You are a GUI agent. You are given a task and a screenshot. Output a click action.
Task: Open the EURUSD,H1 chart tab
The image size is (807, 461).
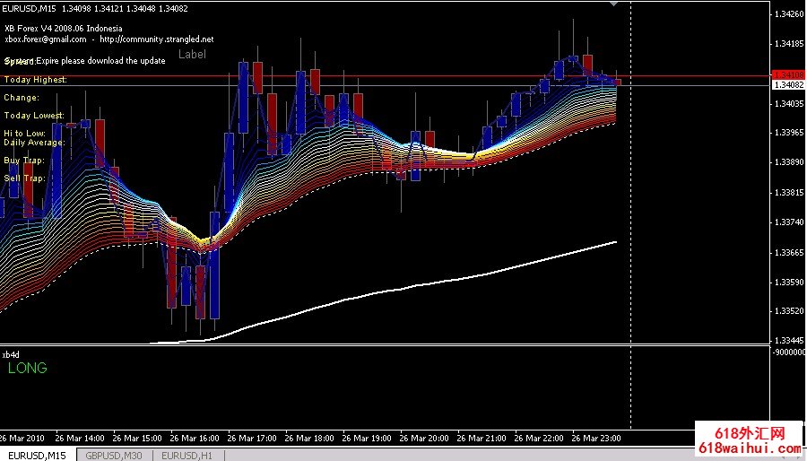click(x=187, y=455)
